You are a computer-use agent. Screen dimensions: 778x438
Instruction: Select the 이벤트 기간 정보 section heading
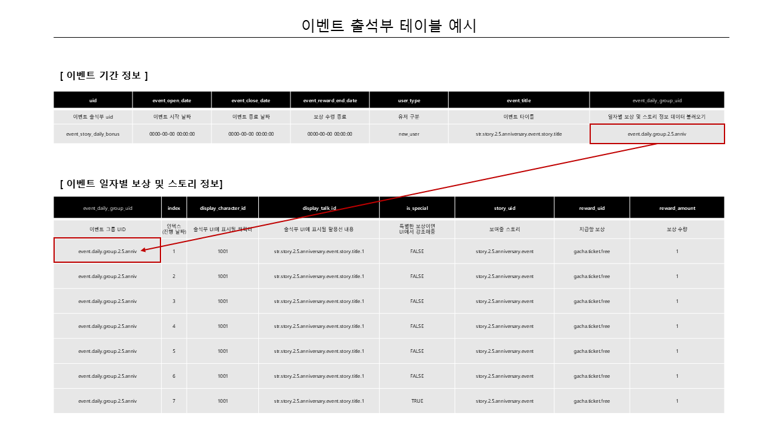[x=104, y=75]
